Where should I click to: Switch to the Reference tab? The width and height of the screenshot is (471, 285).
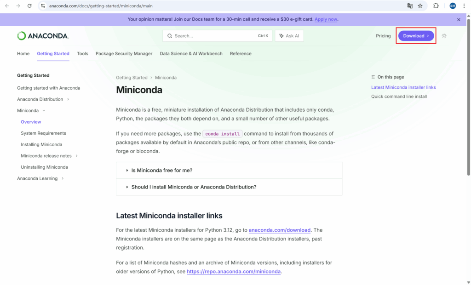(x=241, y=53)
